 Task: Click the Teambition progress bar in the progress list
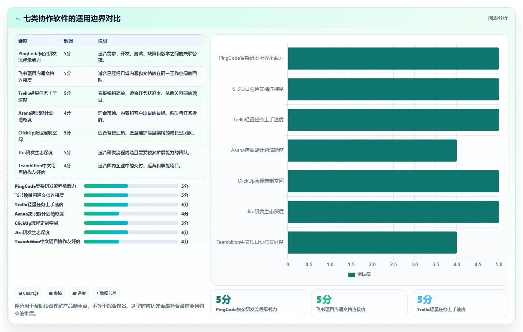pyautogui.click(x=131, y=242)
